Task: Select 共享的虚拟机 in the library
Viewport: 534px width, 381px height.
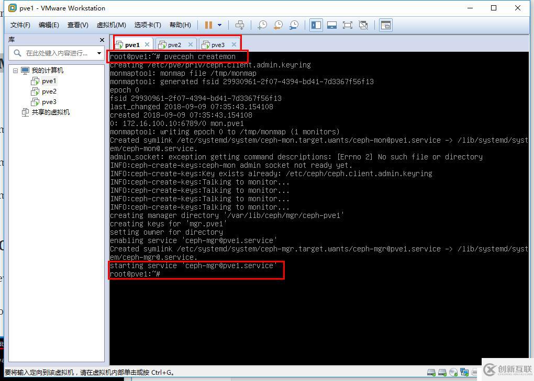Action: click(x=51, y=112)
